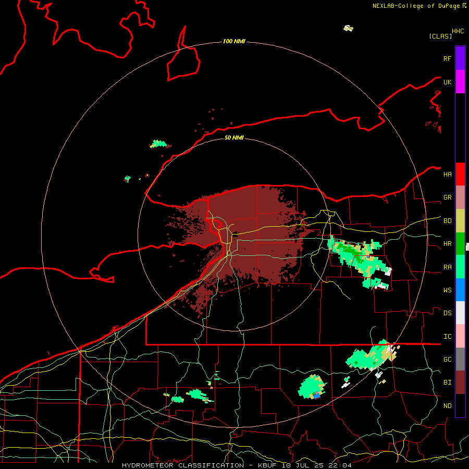469x469 pixels.
Task: Select the gray GC legend swatch
Action: tap(460, 359)
